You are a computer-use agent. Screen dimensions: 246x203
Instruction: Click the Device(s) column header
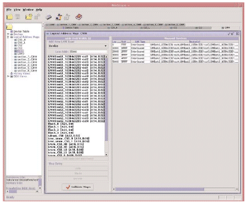coord(194,42)
